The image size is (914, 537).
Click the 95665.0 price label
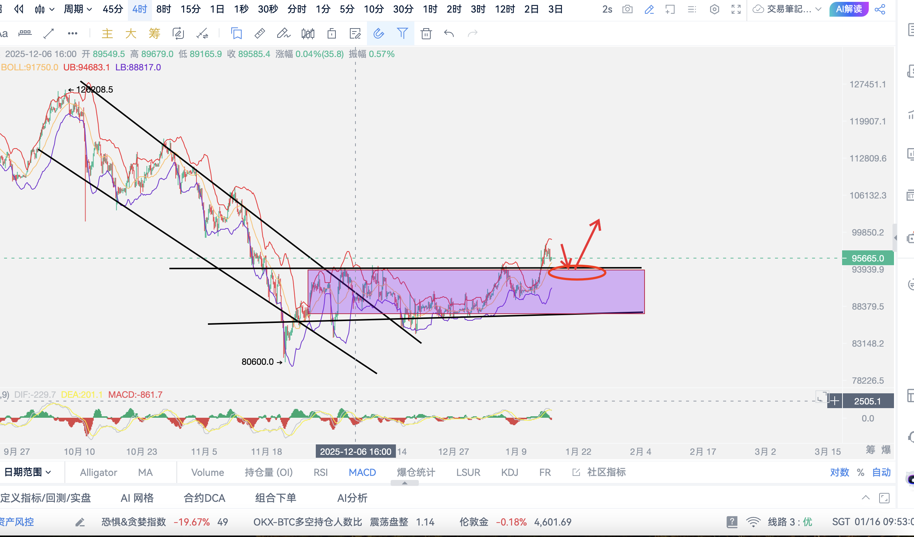point(867,258)
